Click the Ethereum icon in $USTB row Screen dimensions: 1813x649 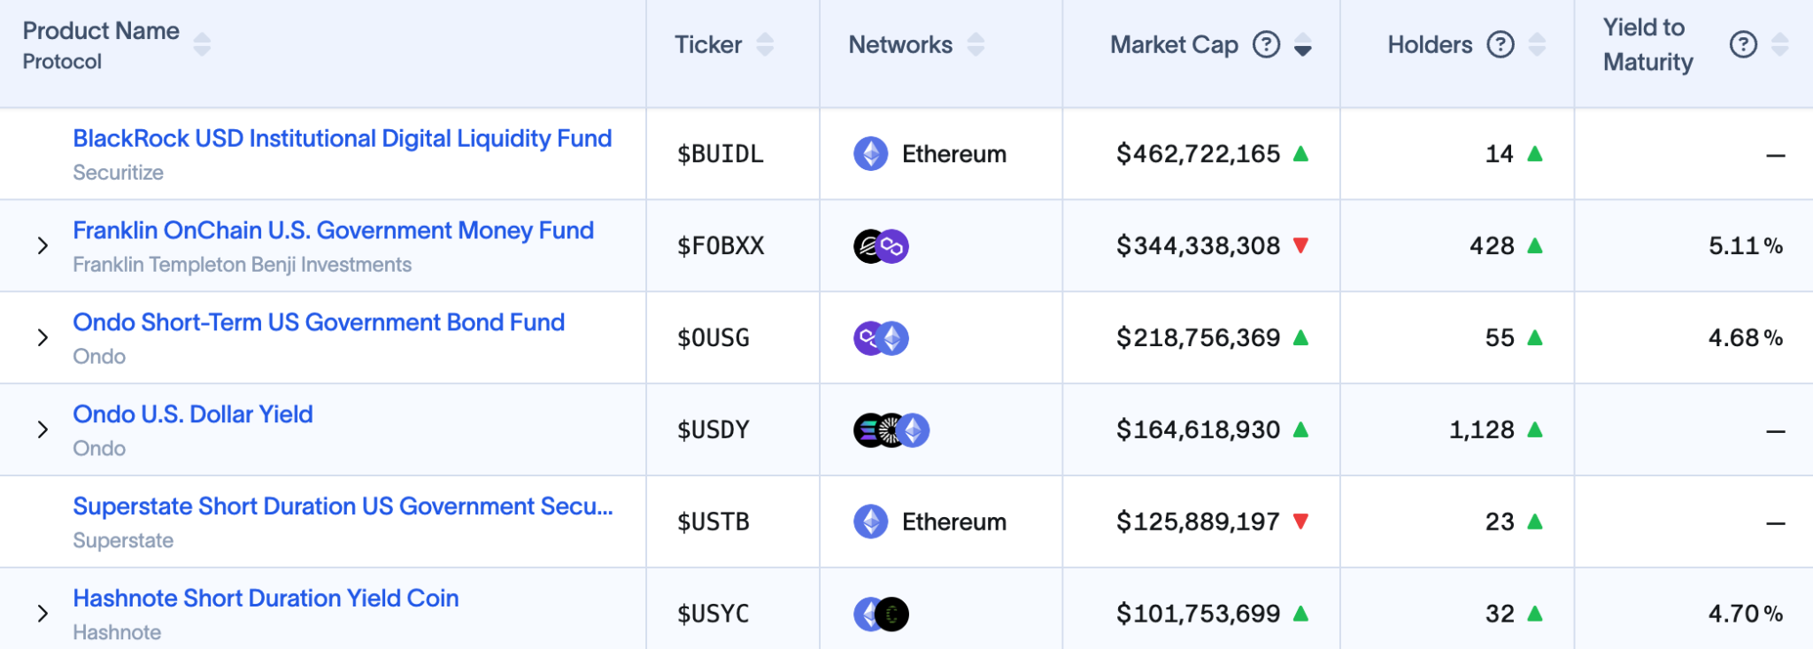871,522
